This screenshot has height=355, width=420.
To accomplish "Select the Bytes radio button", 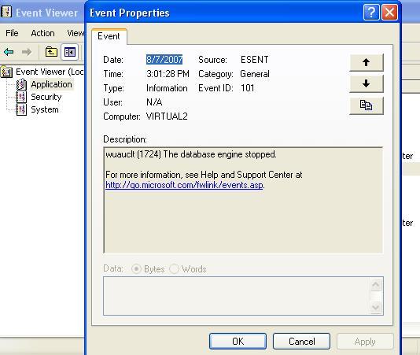I will pyautogui.click(x=136, y=268).
